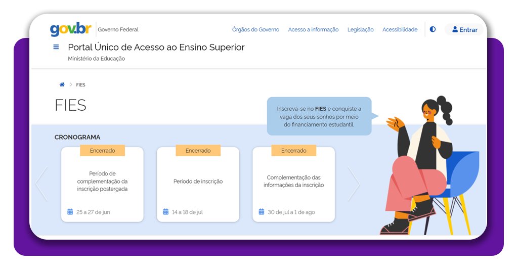Select Legislação in the top navigation
This screenshot has width=518, height=271.
click(x=360, y=30)
